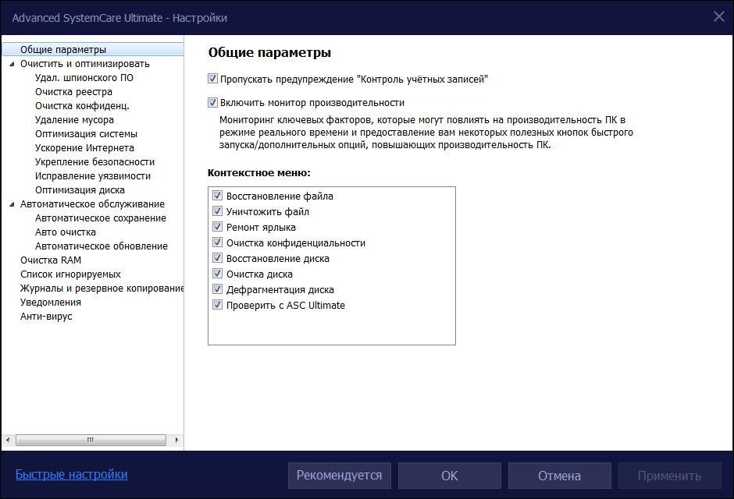Click the 'Применить' button
The width and height of the screenshot is (734, 499).
(669, 476)
